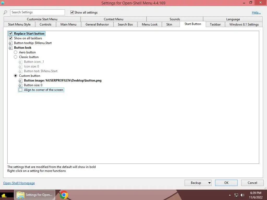267x200 pixels.
Task: Open the Taskbar tab
Action: [215, 24]
